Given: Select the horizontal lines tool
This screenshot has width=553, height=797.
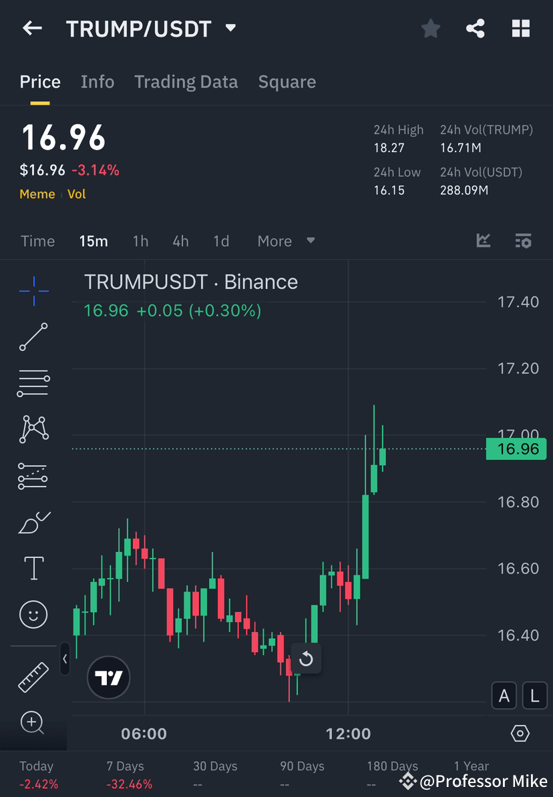Looking at the screenshot, I should click(33, 383).
